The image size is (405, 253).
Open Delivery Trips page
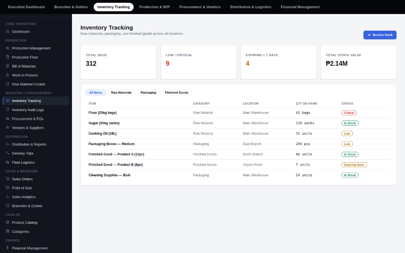[x=36, y=153]
